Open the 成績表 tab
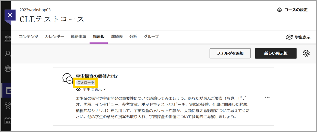Image resolution: width=317 pixels, height=132 pixels. tap(117, 37)
